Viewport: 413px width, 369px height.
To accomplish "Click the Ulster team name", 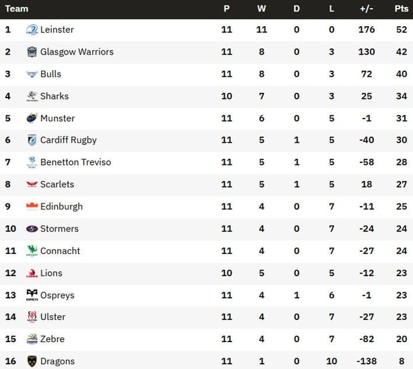I will click(52, 316).
